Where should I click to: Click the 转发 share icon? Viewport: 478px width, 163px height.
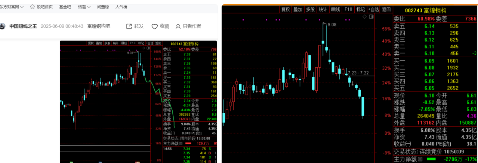(129, 26)
